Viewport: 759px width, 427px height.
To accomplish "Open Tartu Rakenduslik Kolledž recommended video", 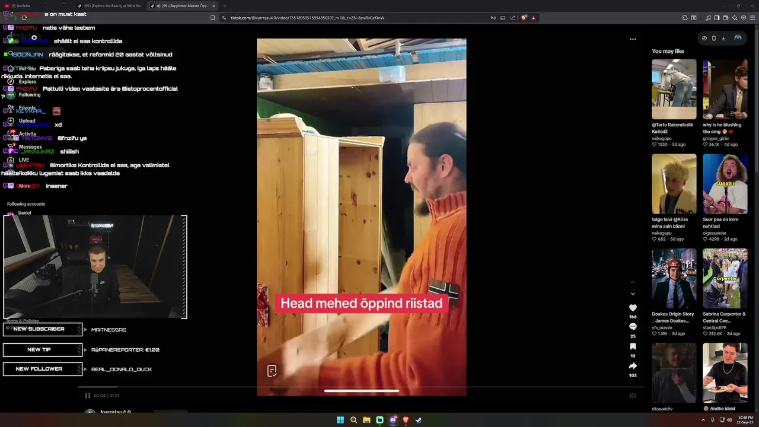I will click(674, 90).
